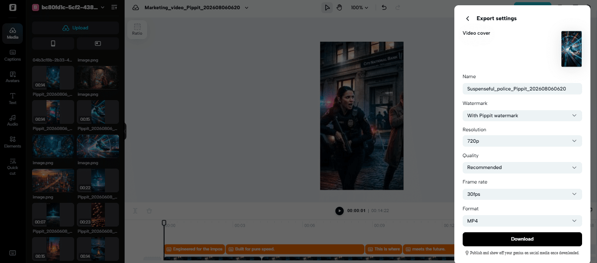Open the 100% zoom level dropdown
Screen dimensions: 597x263
(360, 7)
